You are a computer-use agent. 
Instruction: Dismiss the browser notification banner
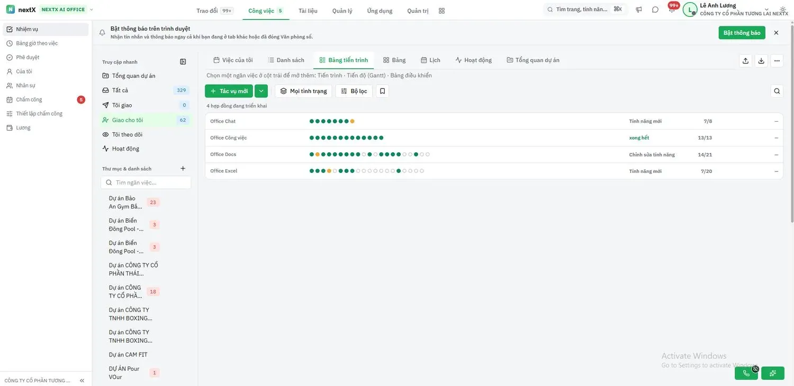[x=776, y=33]
